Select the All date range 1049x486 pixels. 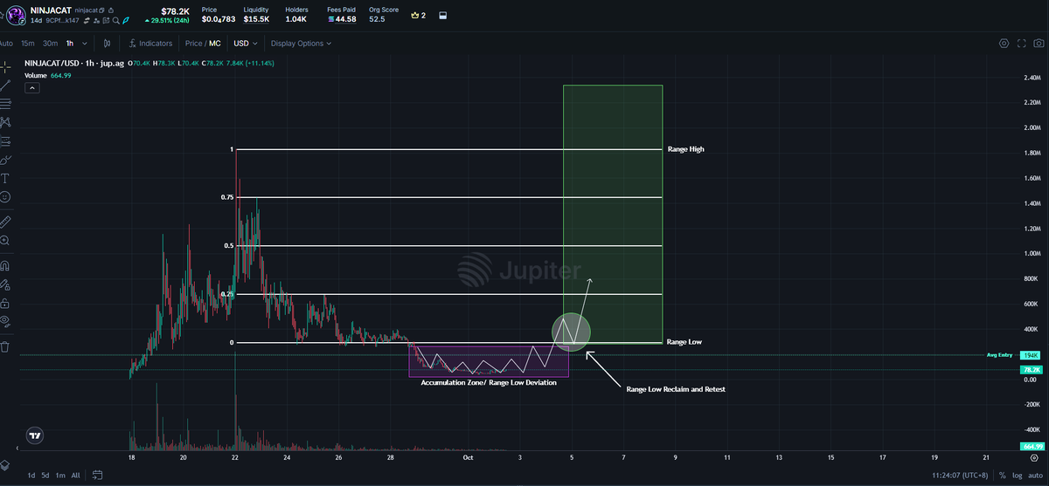75,476
